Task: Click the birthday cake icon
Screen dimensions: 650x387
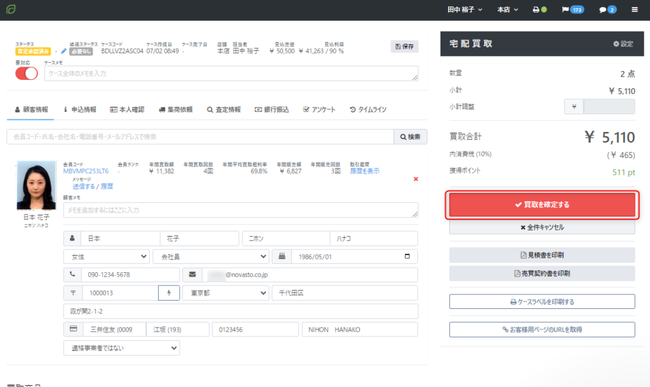Action: click(x=282, y=256)
